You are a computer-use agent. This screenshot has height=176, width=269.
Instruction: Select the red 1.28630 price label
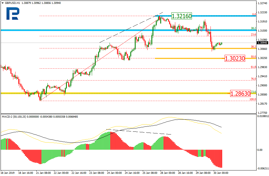[x=240, y=94]
